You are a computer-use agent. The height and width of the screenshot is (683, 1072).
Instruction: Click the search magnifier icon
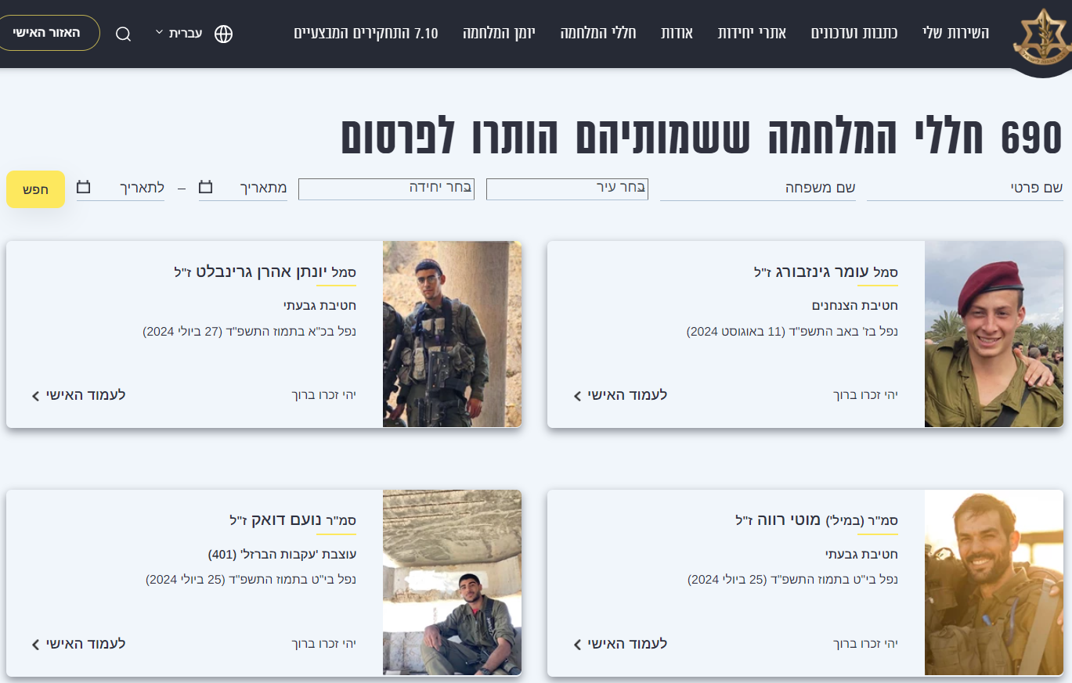pyautogui.click(x=123, y=34)
